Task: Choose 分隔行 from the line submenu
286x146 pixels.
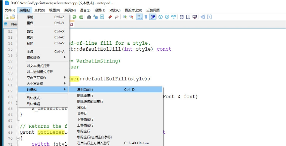Action: tap(115, 107)
